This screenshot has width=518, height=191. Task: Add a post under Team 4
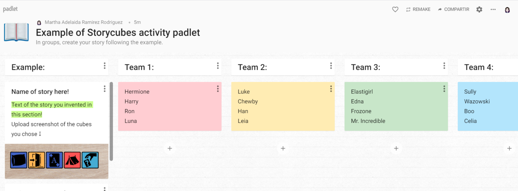coord(509,148)
